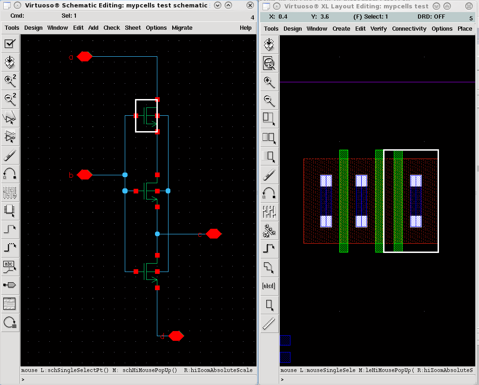
Task: Select red output pin 'c' in schematic
Action: point(214,234)
